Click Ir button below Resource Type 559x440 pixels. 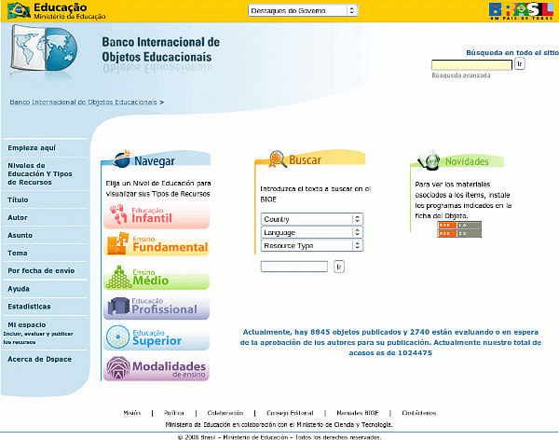(339, 267)
